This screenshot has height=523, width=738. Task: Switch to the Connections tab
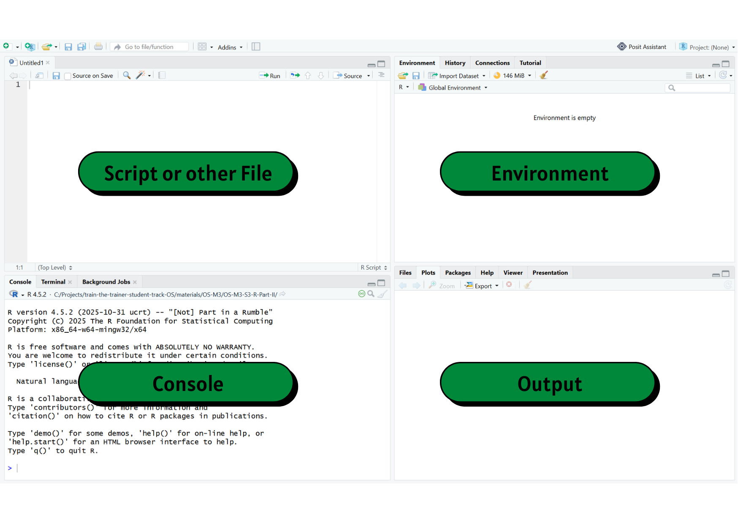[492, 63]
